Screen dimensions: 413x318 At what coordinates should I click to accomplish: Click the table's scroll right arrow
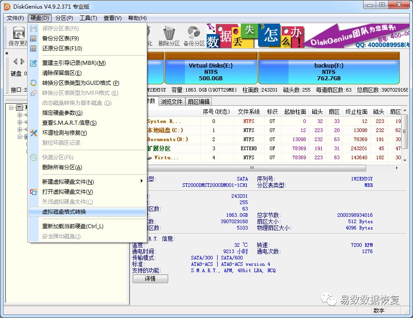coord(397,168)
